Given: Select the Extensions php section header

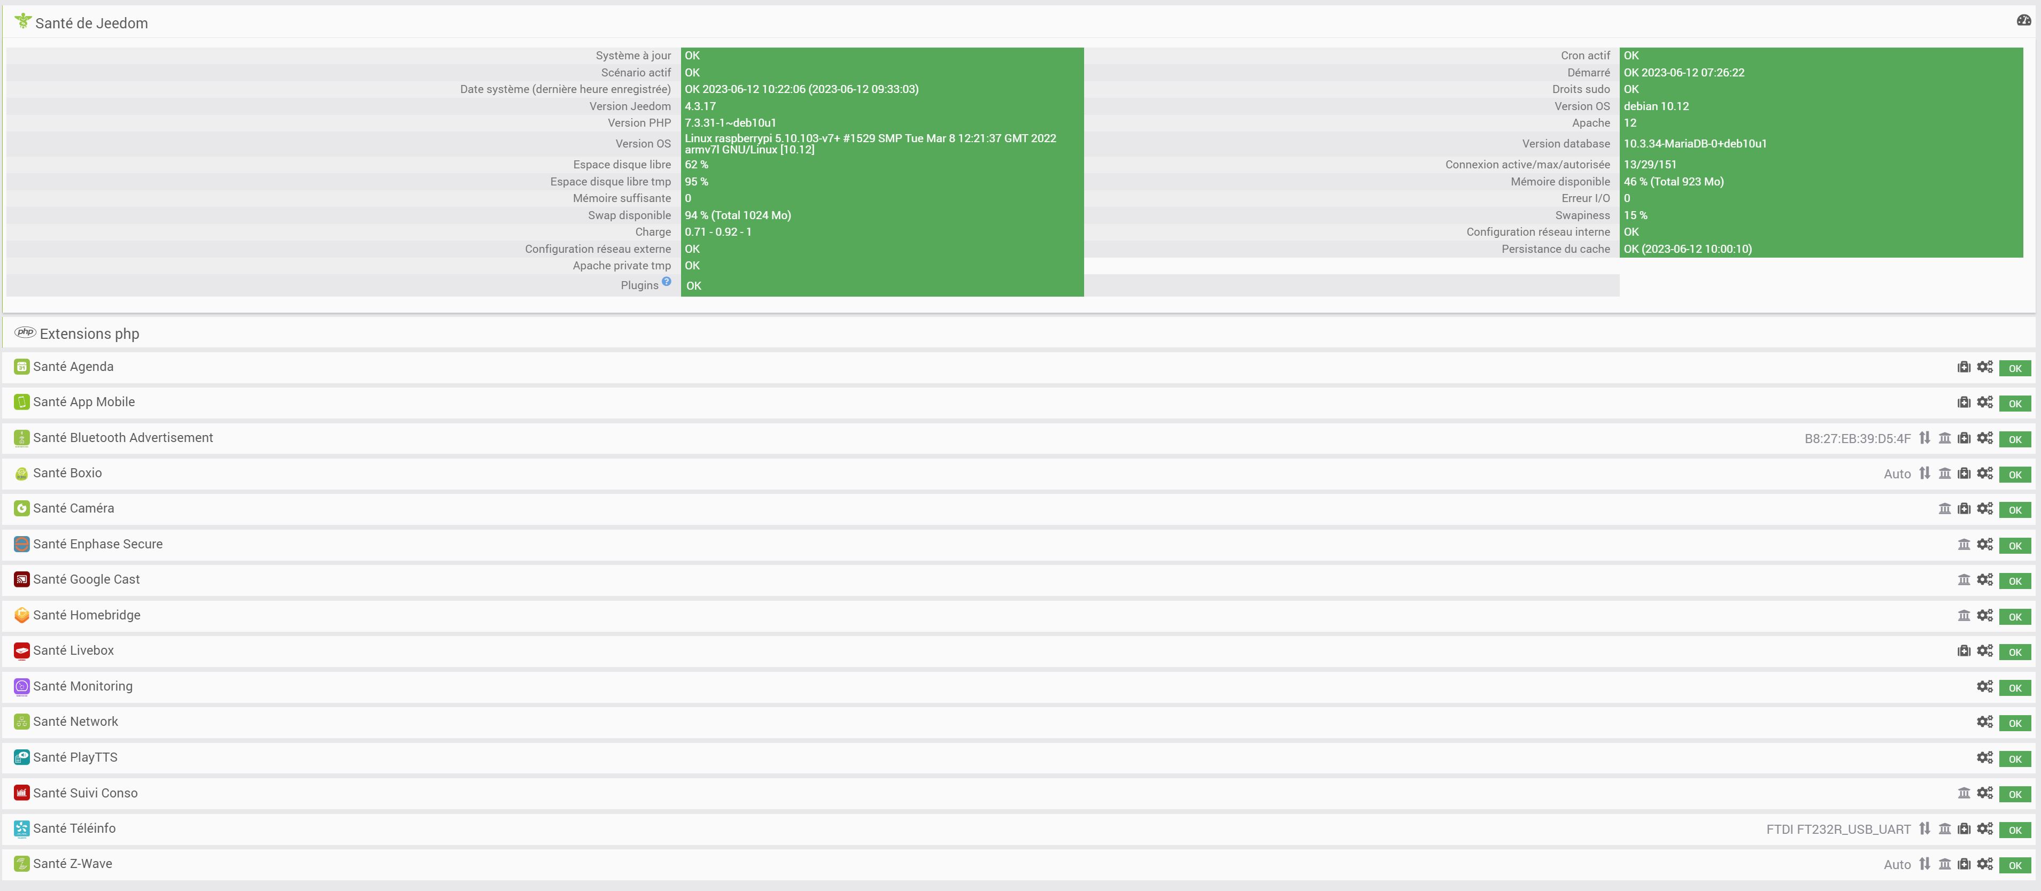Looking at the screenshot, I should 89,334.
